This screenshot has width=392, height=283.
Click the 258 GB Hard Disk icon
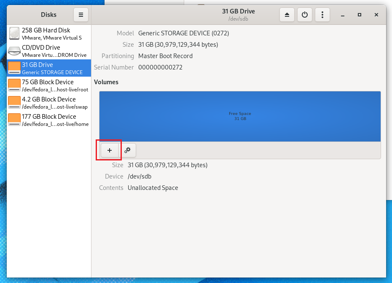pos(14,33)
